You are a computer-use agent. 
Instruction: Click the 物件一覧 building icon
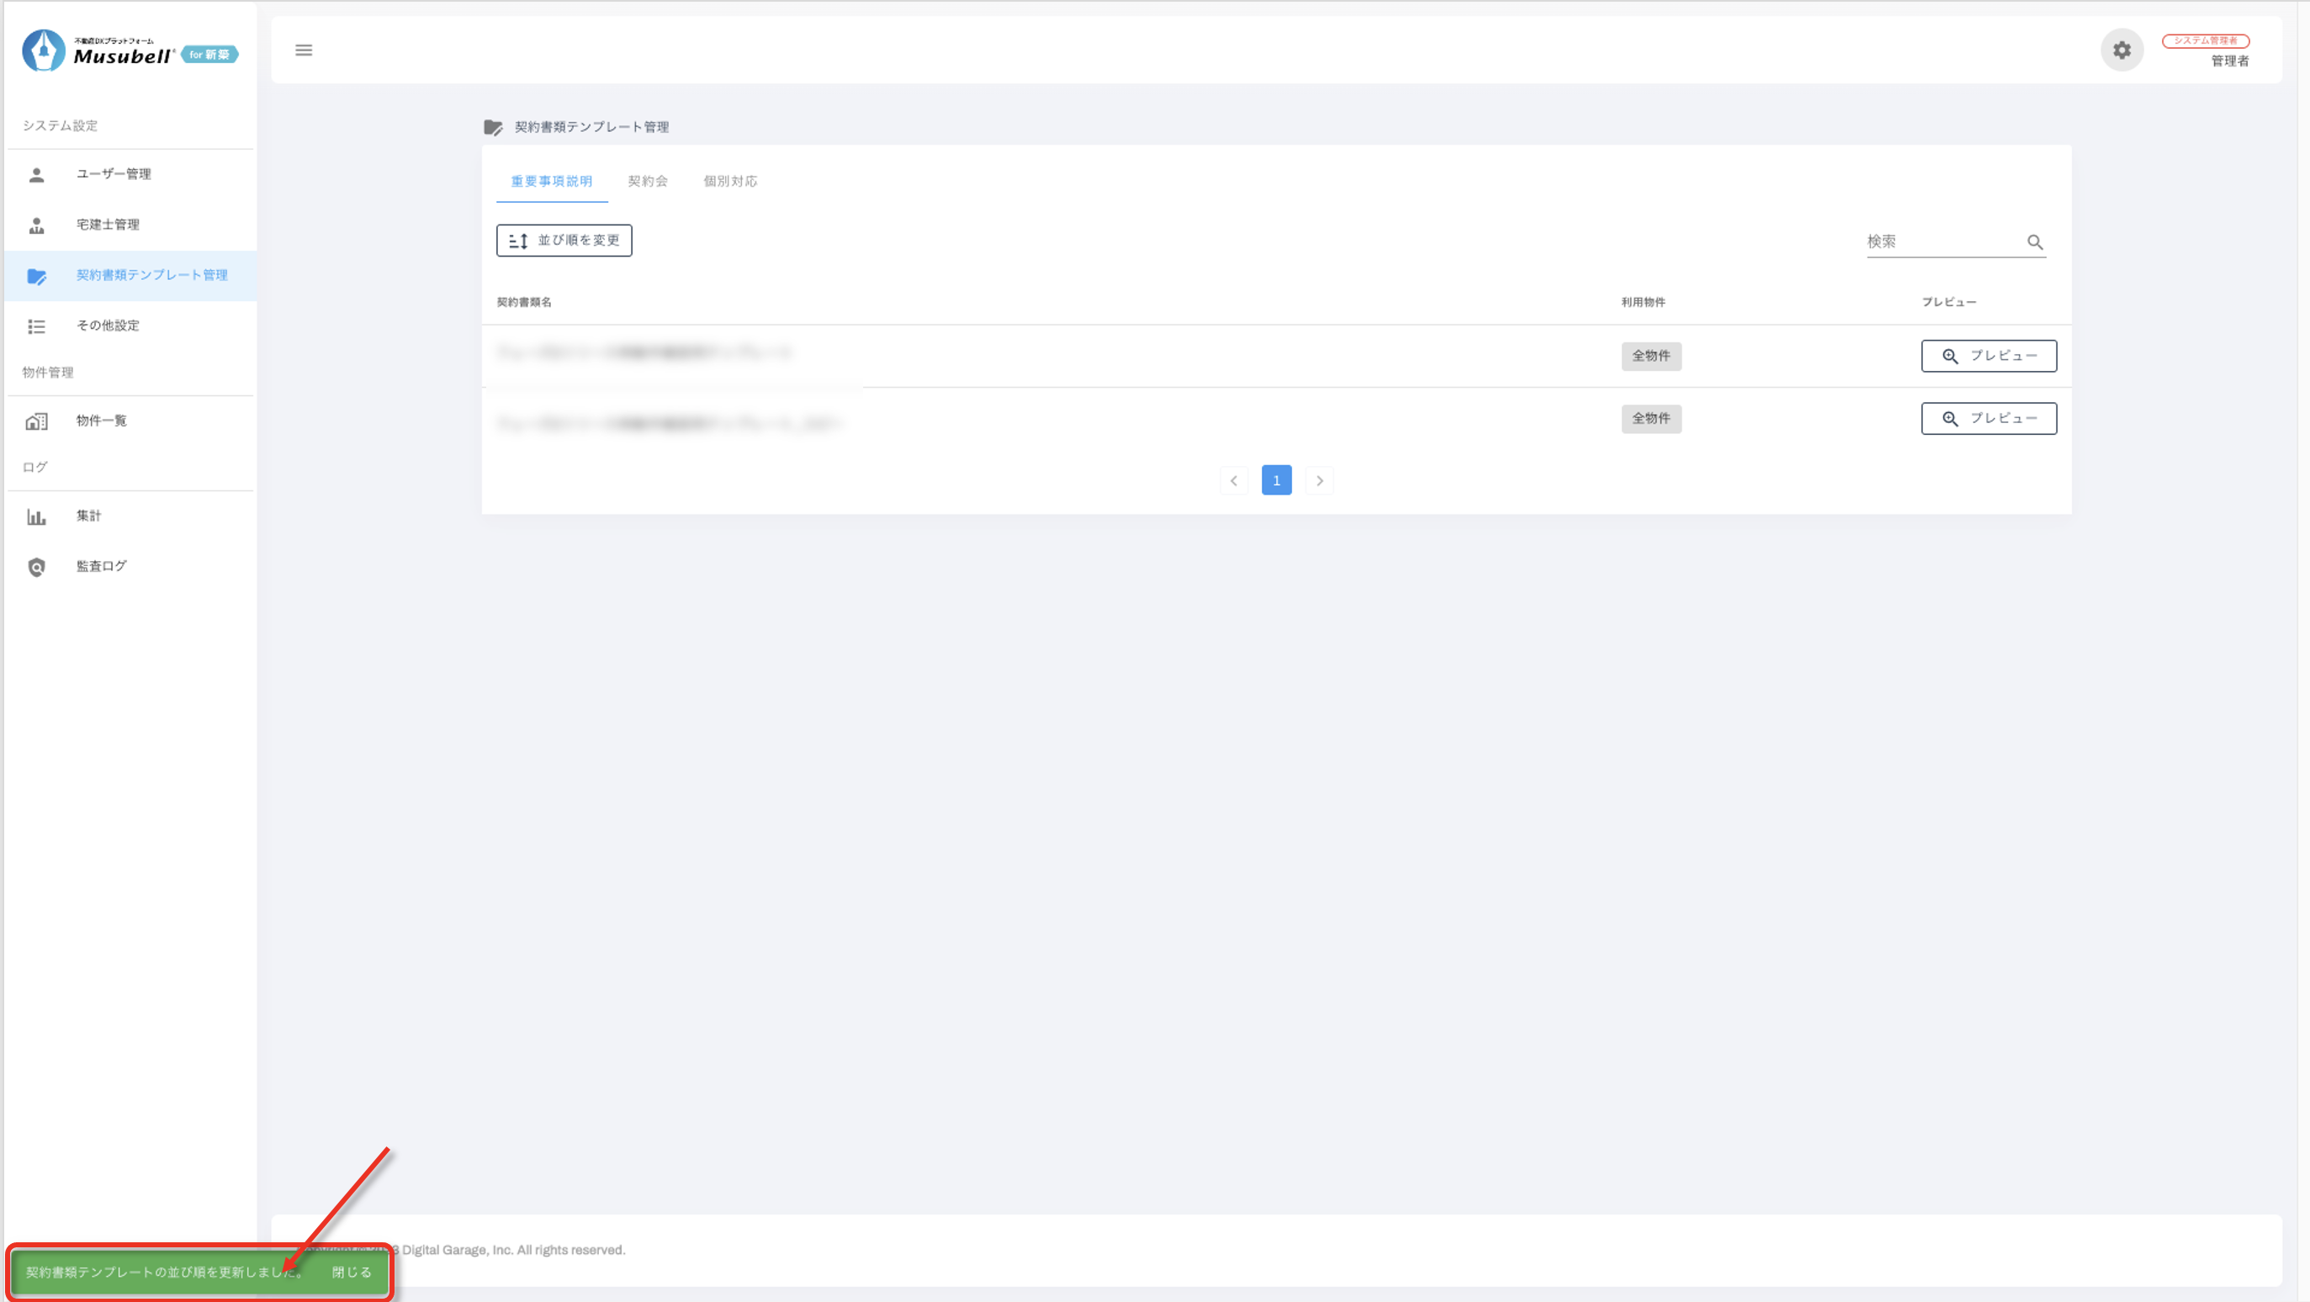(37, 421)
